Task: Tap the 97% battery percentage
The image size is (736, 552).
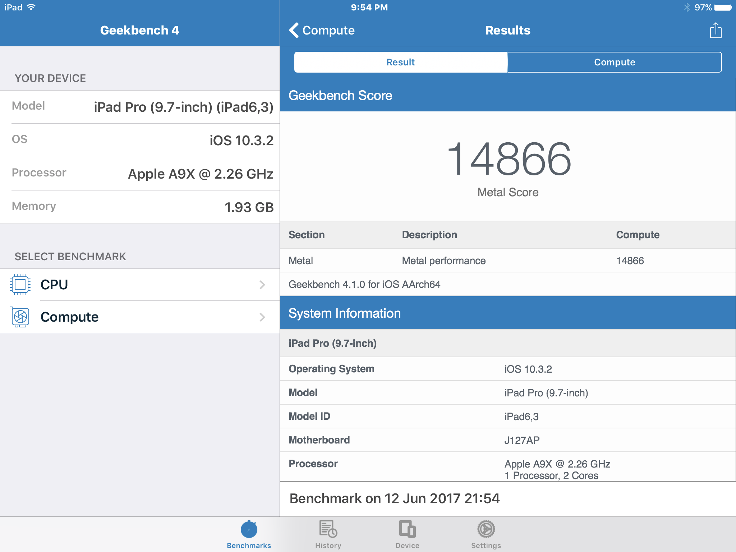Action: pos(703,7)
